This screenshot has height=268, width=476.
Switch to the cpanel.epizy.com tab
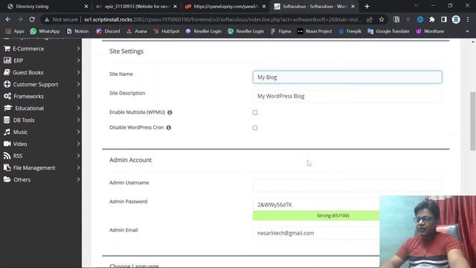(225, 7)
